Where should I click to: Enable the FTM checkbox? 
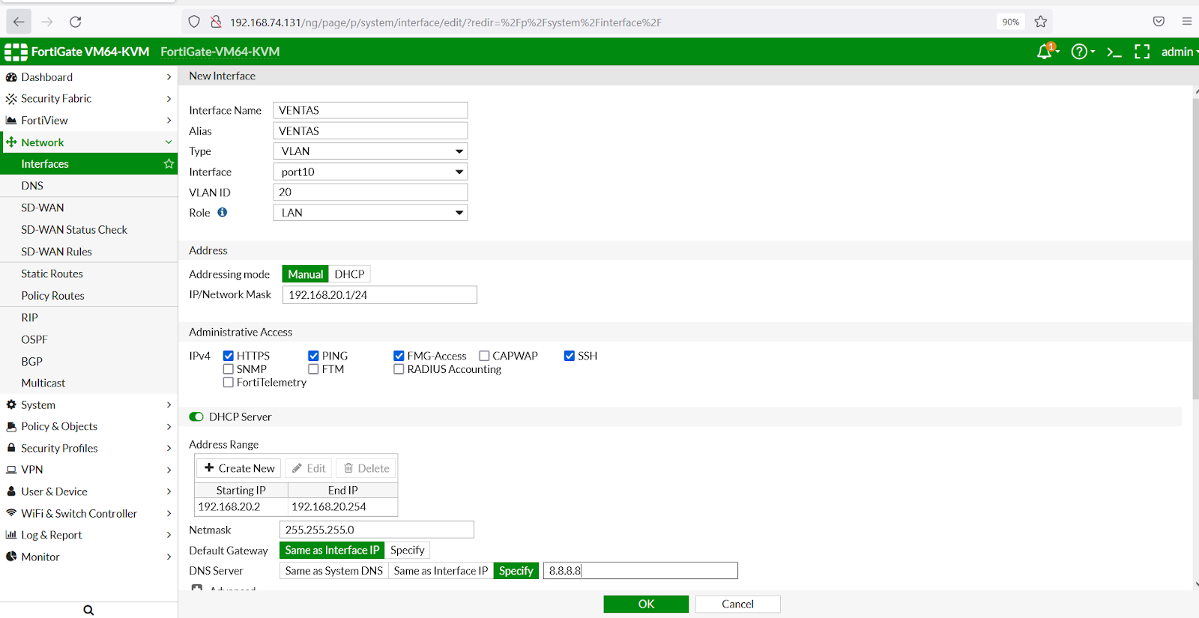pos(313,369)
